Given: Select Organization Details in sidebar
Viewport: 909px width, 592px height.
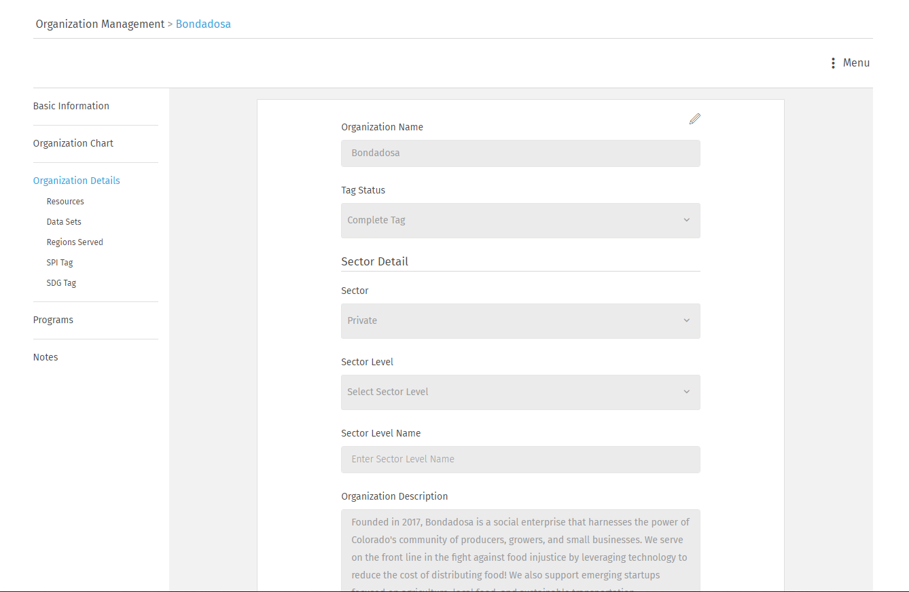Looking at the screenshot, I should pos(77,181).
